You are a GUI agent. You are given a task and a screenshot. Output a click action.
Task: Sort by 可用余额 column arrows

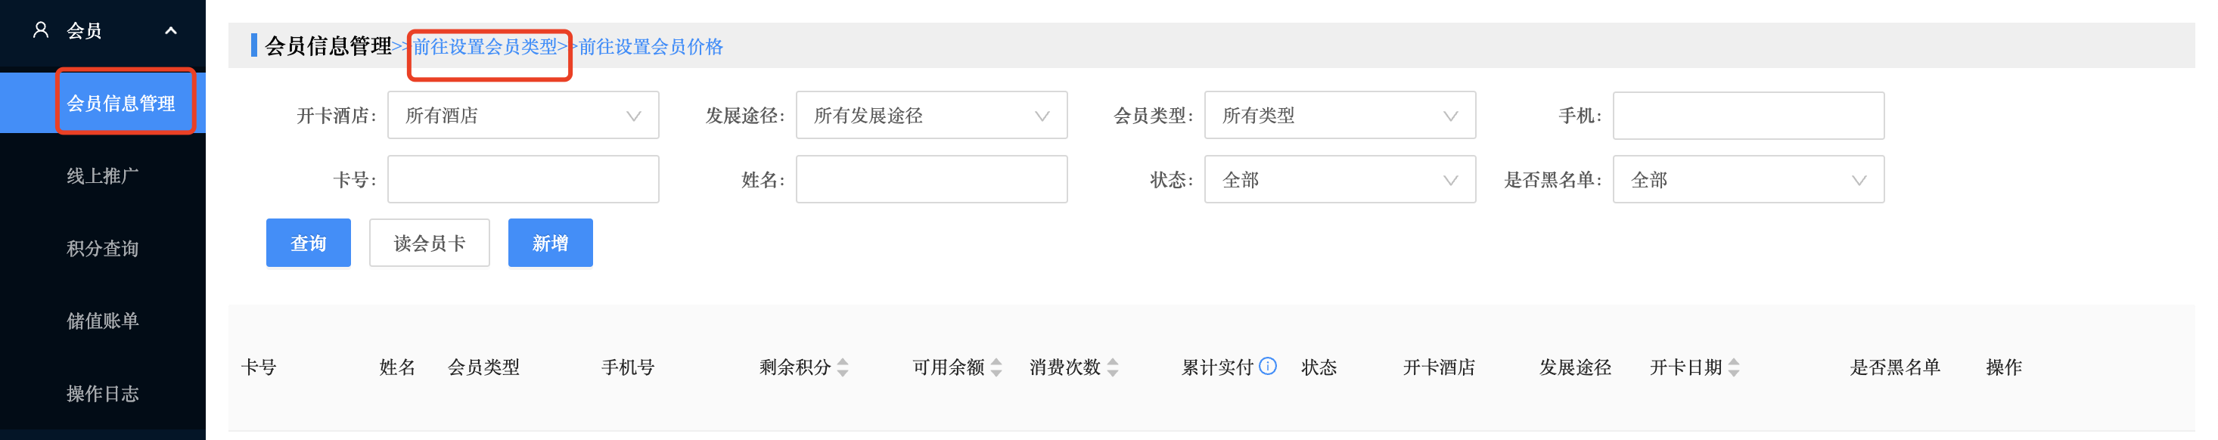pyautogui.click(x=996, y=367)
